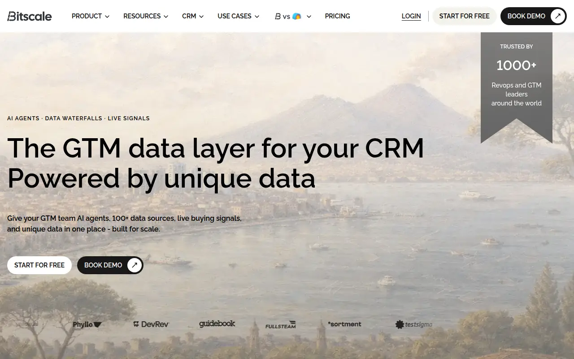Image resolution: width=574 pixels, height=359 pixels.
Task: Click Start For Free in the header
Action: coord(465,16)
